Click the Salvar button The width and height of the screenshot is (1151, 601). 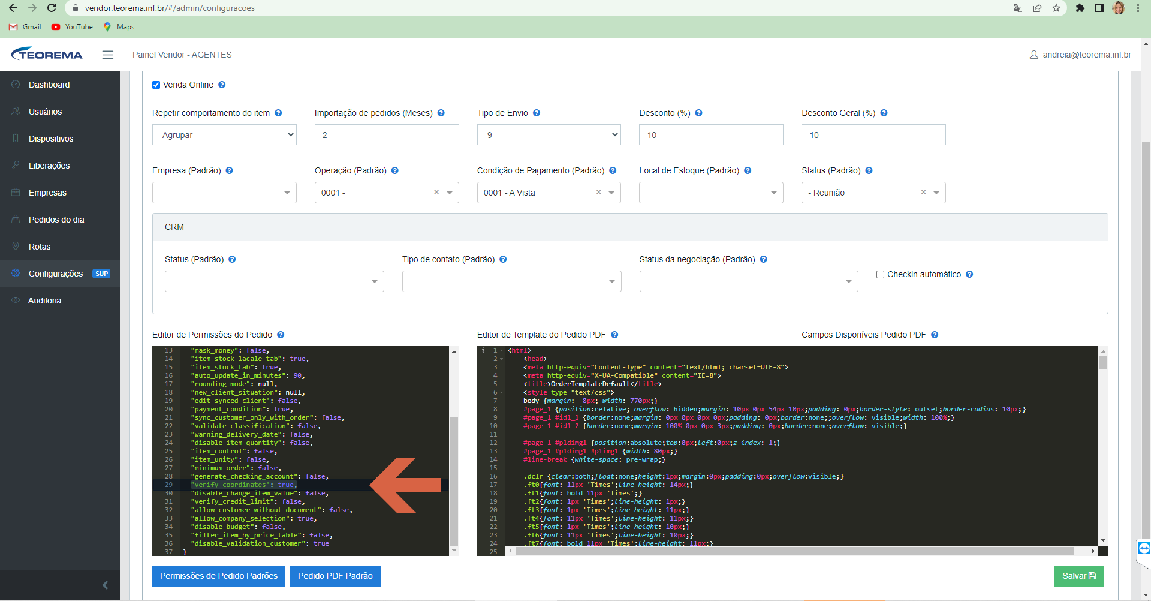point(1079,576)
